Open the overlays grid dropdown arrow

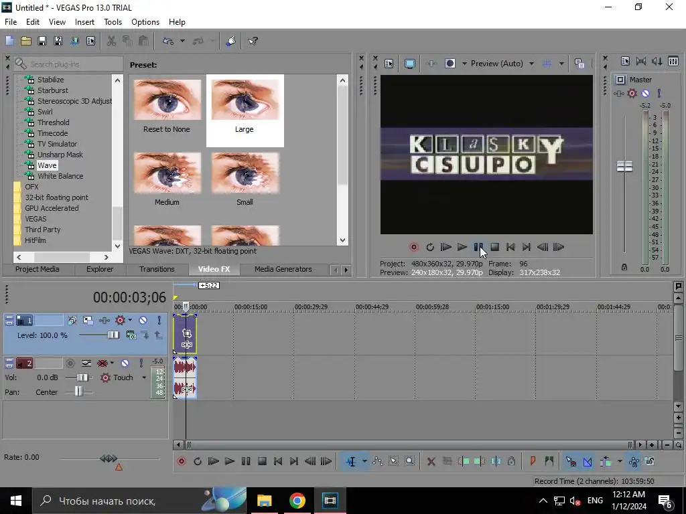click(x=561, y=64)
